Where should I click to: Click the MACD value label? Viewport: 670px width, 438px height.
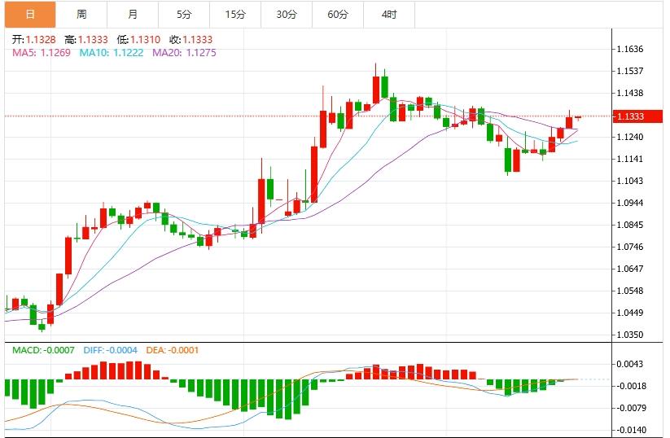tap(43, 350)
